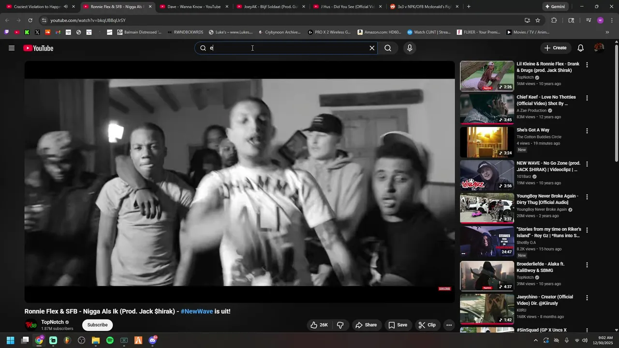Open options for NEW WAVE No Go Zone

(587, 164)
